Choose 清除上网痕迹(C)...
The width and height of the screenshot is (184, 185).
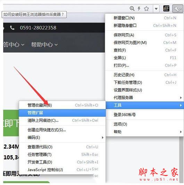tap(62, 120)
